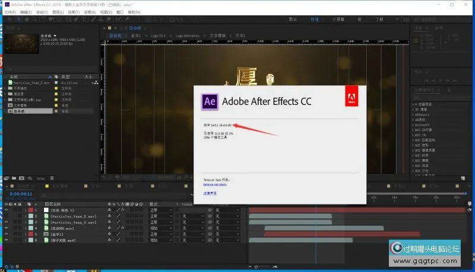The height and width of the screenshot is (272, 475).
Task: Switch to 默认 workspace
Action: pyautogui.click(x=293, y=20)
